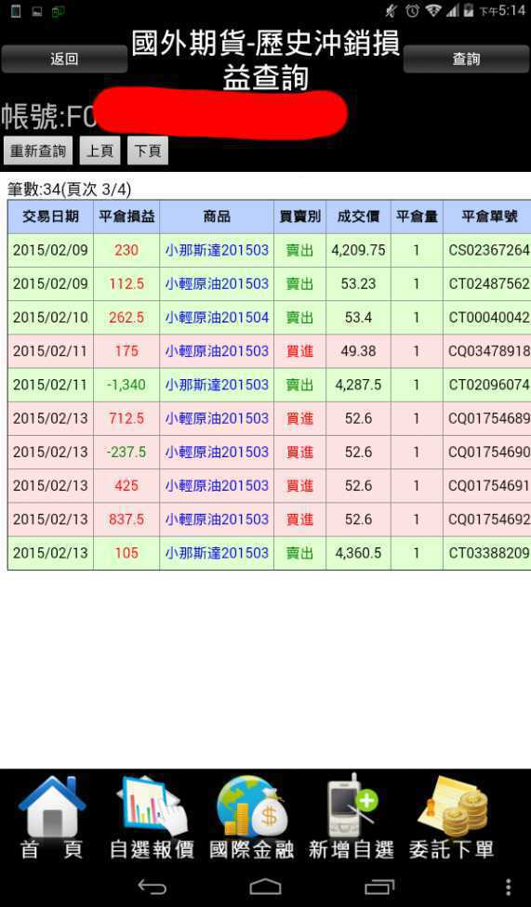Select the row with loss -1,340
Screen dimensions: 531x907
point(270,385)
